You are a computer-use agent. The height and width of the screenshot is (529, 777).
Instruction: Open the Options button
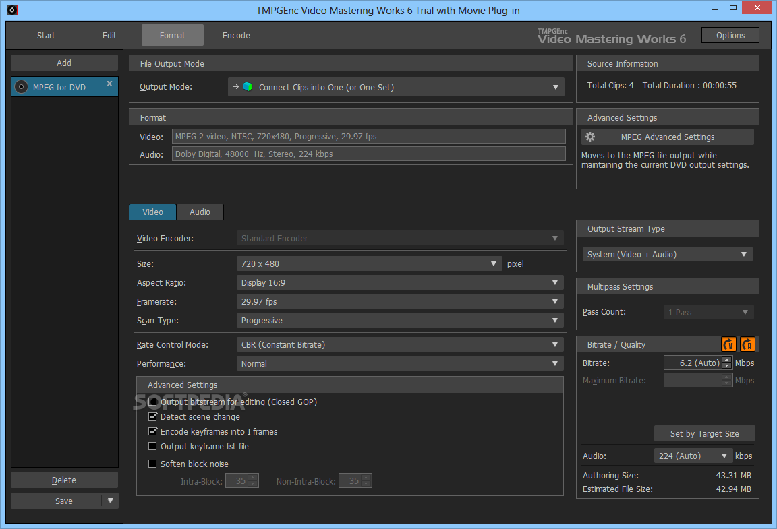730,35
